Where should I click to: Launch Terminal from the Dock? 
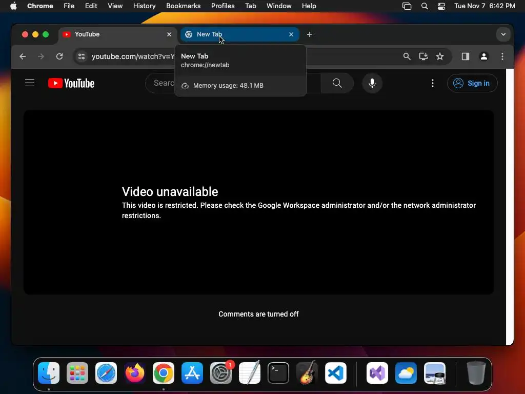278,373
